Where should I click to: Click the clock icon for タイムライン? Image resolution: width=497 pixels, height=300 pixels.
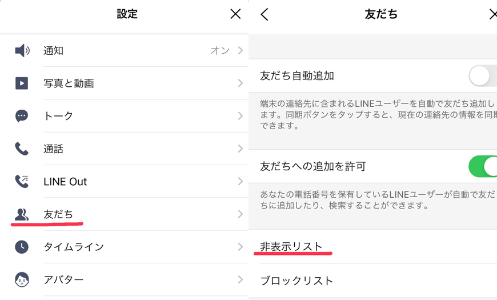click(x=22, y=247)
